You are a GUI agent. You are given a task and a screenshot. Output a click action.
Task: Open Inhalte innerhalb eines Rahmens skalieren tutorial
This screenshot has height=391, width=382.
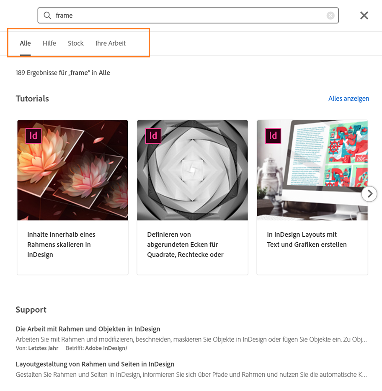click(61, 244)
